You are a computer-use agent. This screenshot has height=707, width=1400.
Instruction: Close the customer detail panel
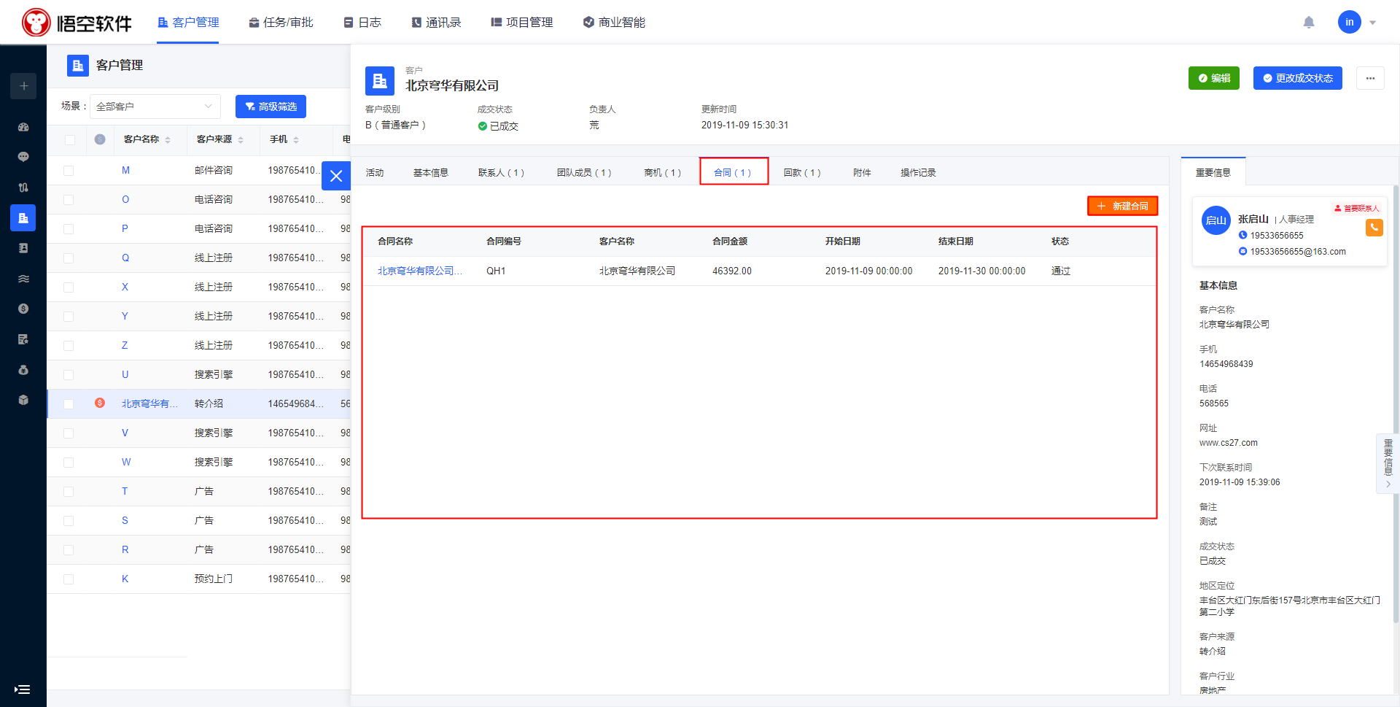coord(336,176)
